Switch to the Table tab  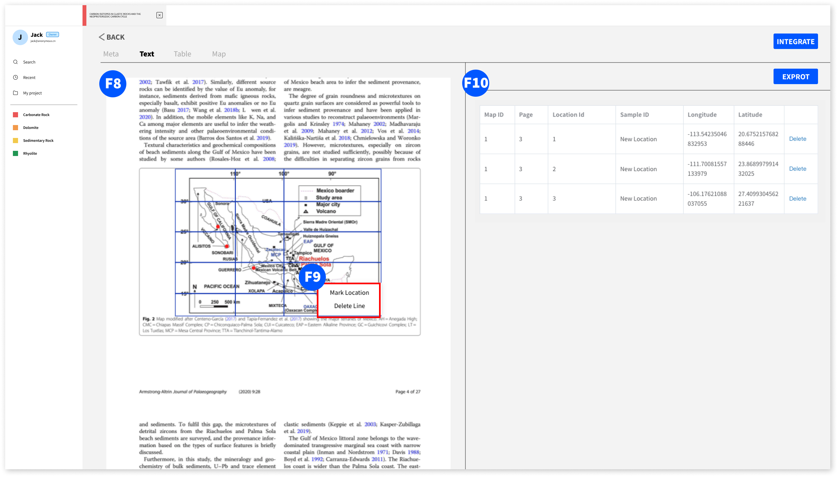pos(182,54)
